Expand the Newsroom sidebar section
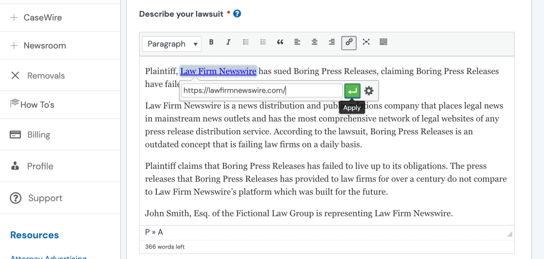Screen dimensions: 544x259 click(39, 46)
